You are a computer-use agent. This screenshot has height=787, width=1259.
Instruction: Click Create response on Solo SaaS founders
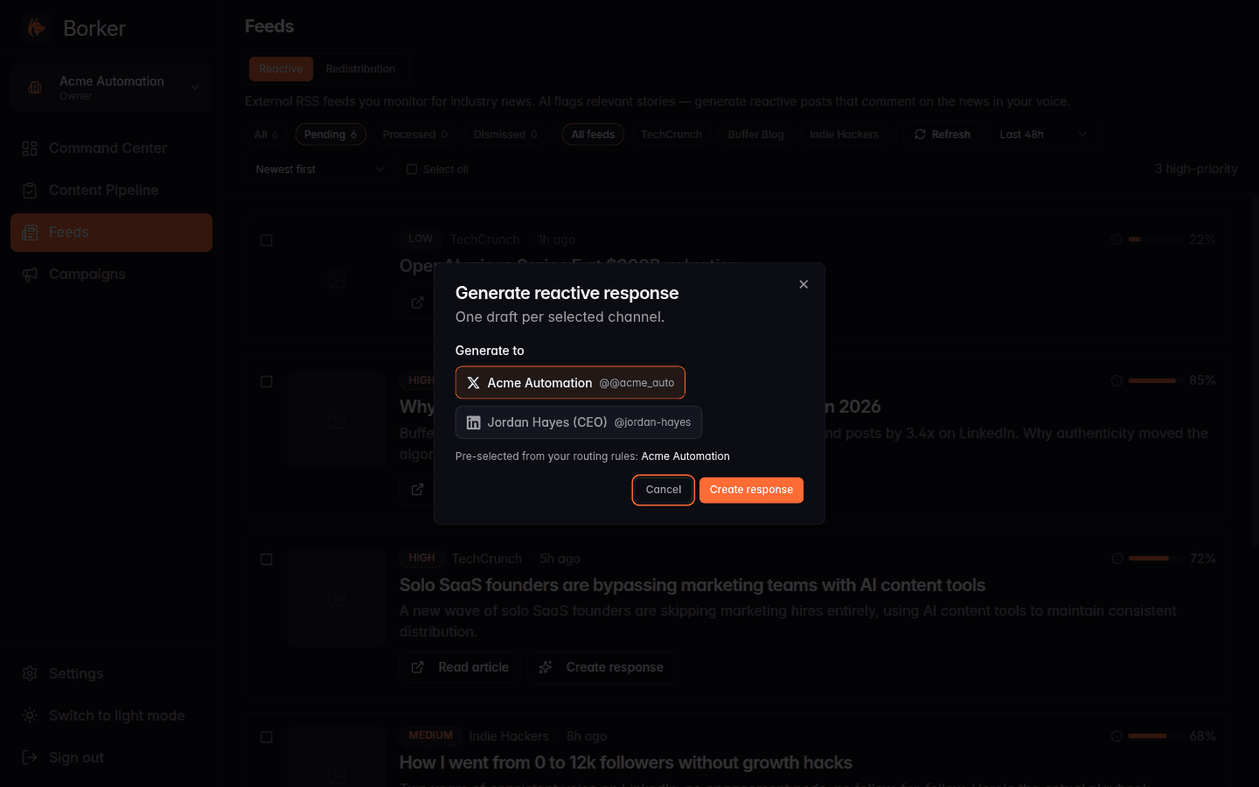(601, 667)
